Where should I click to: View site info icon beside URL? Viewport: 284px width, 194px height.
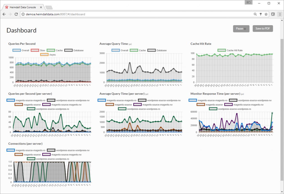[x=23, y=14]
